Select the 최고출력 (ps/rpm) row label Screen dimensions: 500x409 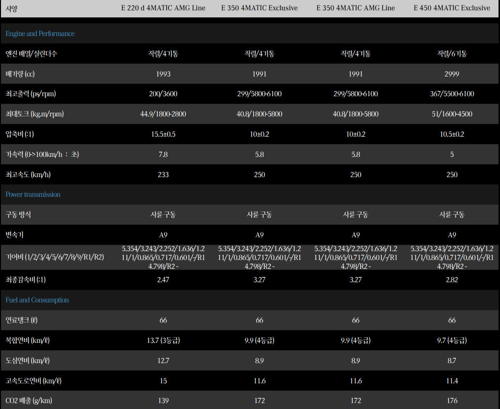click(31, 94)
